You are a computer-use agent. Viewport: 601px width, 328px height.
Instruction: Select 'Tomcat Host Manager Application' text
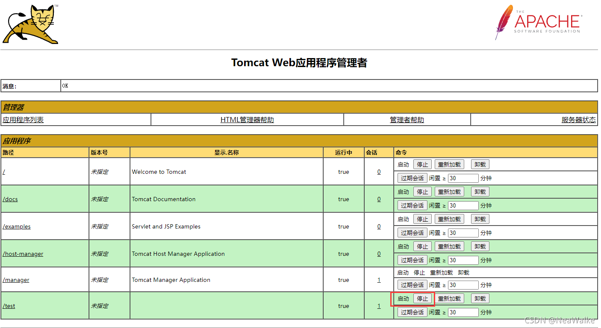tap(178, 254)
